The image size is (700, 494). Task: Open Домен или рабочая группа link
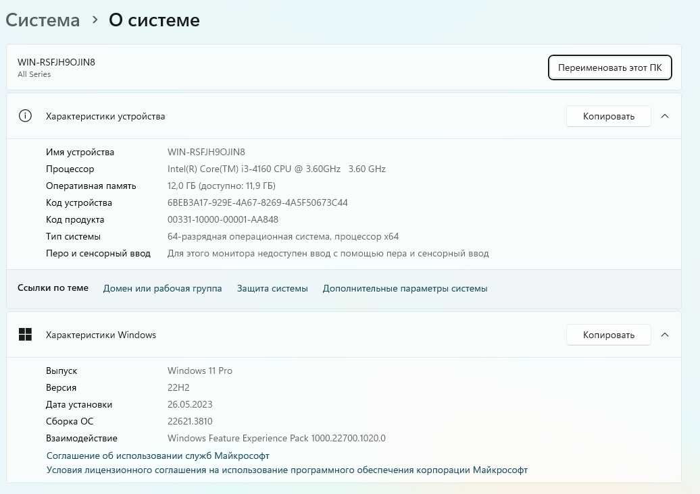pos(162,288)
